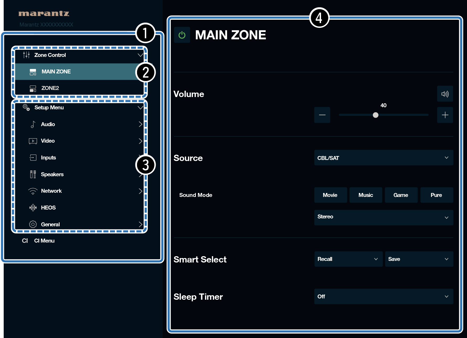467x338 pixels.
Task: Toggle the MAIN ZONE power button
Action: click(x=182, y=35)
